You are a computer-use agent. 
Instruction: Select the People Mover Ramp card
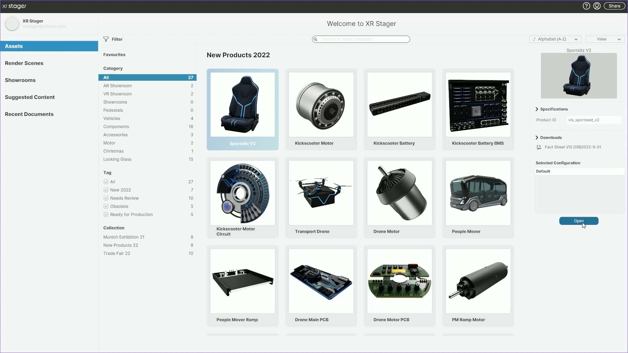(x=243, y=286)
